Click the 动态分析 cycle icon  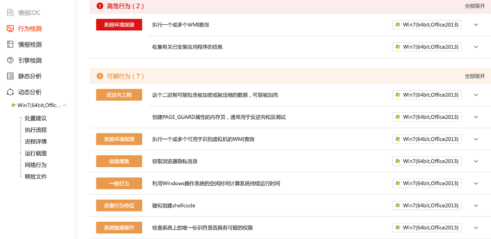click(10, 92)
